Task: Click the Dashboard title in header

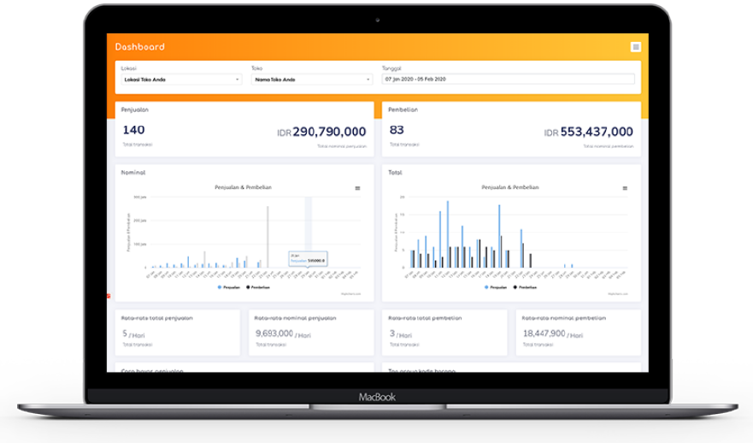Action: pyautogui.click(x=139, y=47)
